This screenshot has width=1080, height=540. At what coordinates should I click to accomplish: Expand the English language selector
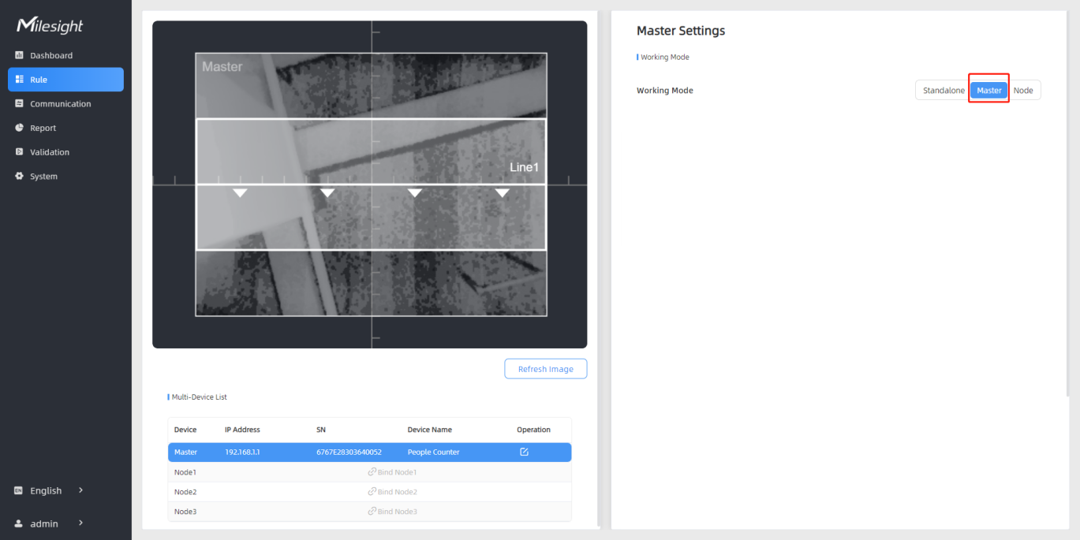pos(80,490)
